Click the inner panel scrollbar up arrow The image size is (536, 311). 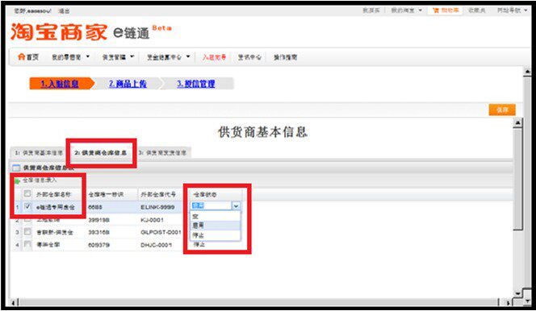coord(518,122)
